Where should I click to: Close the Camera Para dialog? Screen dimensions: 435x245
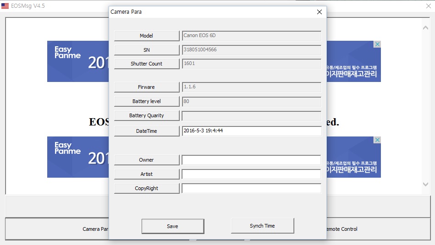[x=319, y=12]
